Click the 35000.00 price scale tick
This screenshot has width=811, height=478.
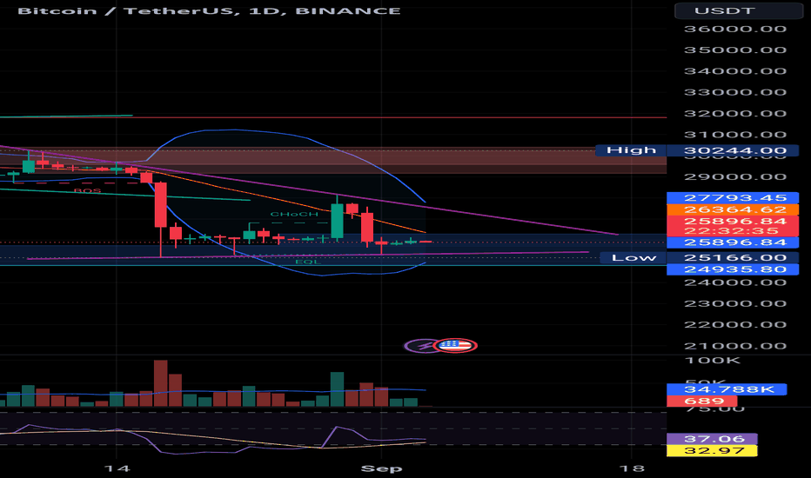[x=735, y=50]
